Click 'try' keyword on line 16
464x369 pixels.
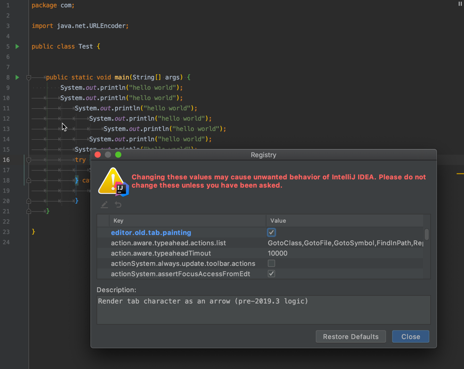coord(80,160)
